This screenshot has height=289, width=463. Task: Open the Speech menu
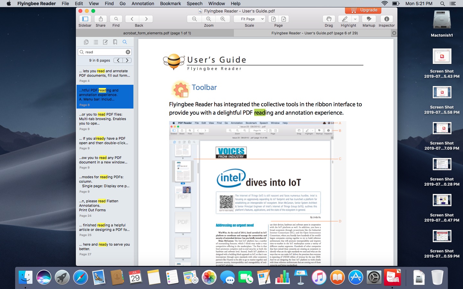195,4
